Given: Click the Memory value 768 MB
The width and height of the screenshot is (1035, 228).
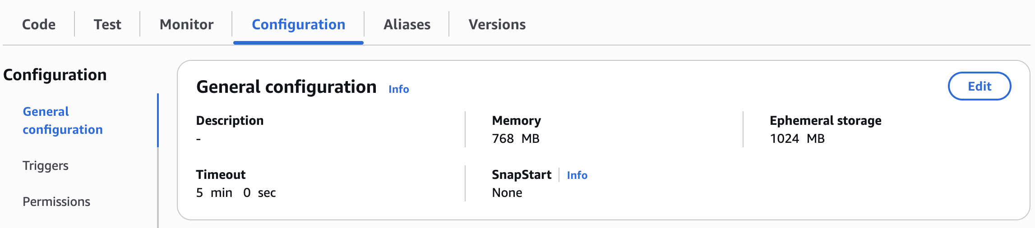Looking at the screenshot, I should pos(516,139).
